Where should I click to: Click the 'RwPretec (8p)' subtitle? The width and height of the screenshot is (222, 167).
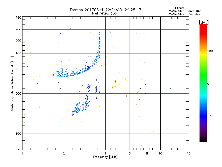click(105, 13)
